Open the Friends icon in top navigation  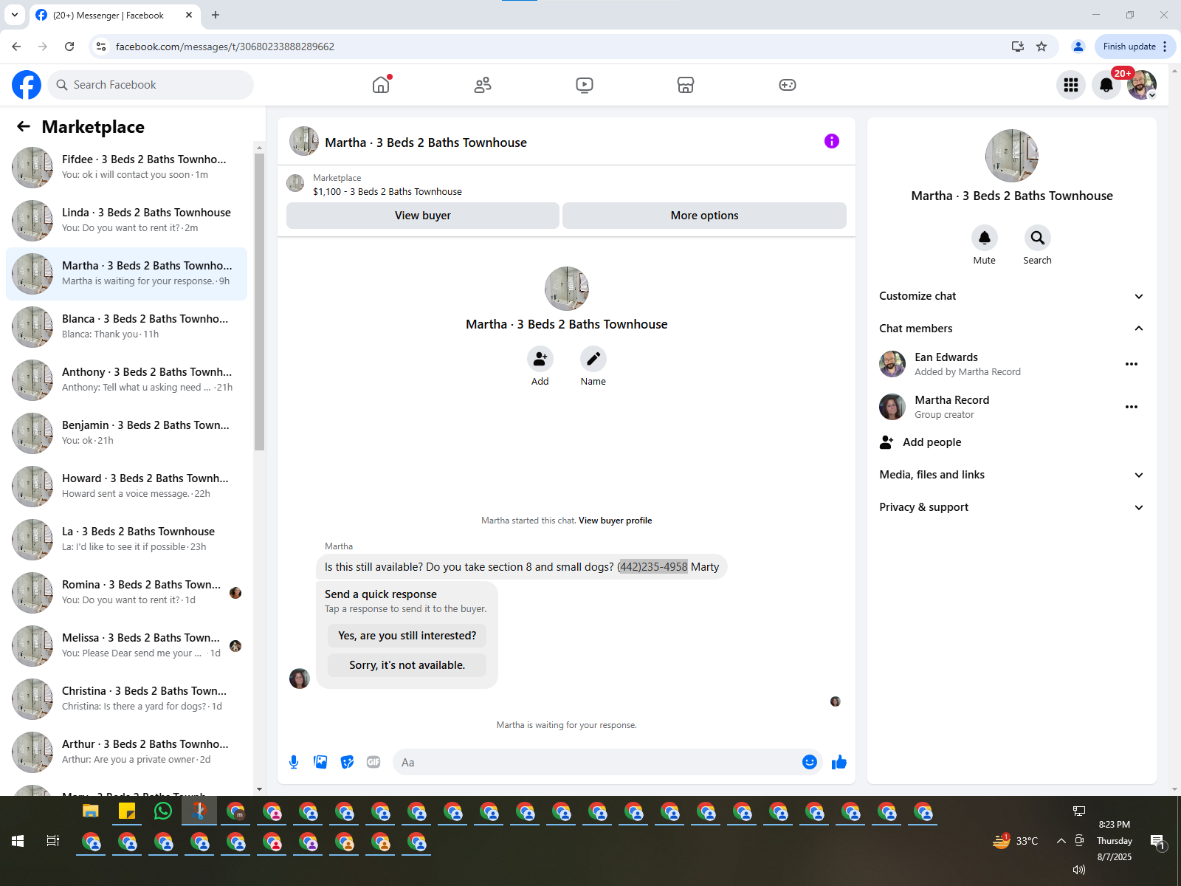click(483, 85)
